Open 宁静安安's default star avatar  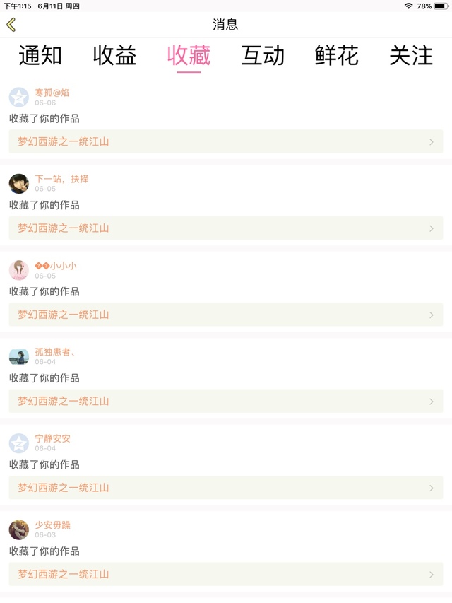[19, 443]
